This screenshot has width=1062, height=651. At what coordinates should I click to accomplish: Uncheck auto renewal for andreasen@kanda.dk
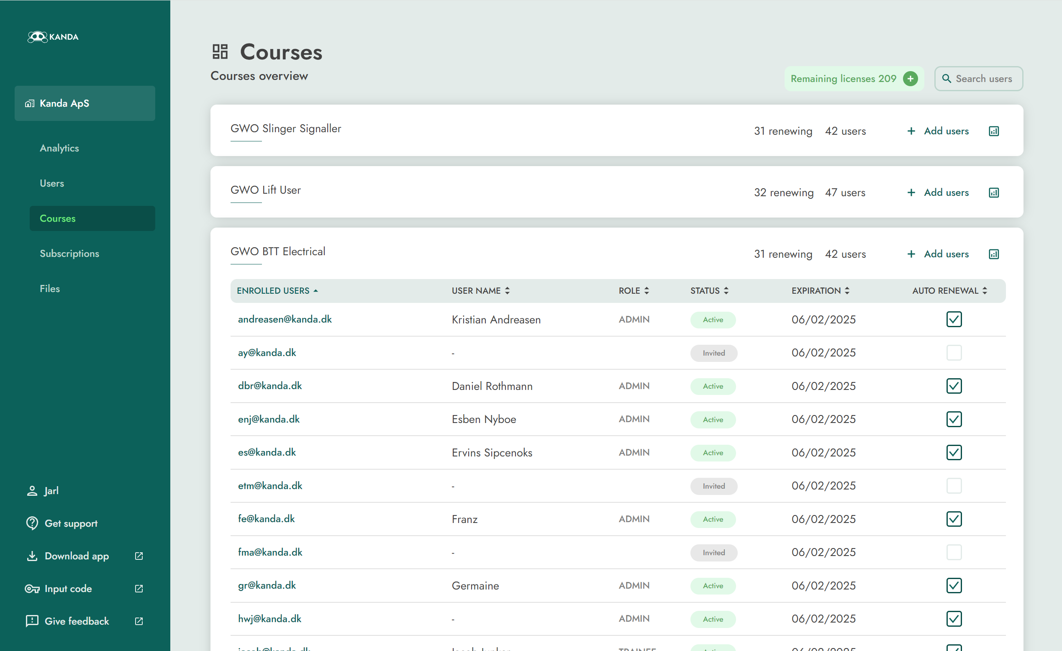click(x=953, y=319)
